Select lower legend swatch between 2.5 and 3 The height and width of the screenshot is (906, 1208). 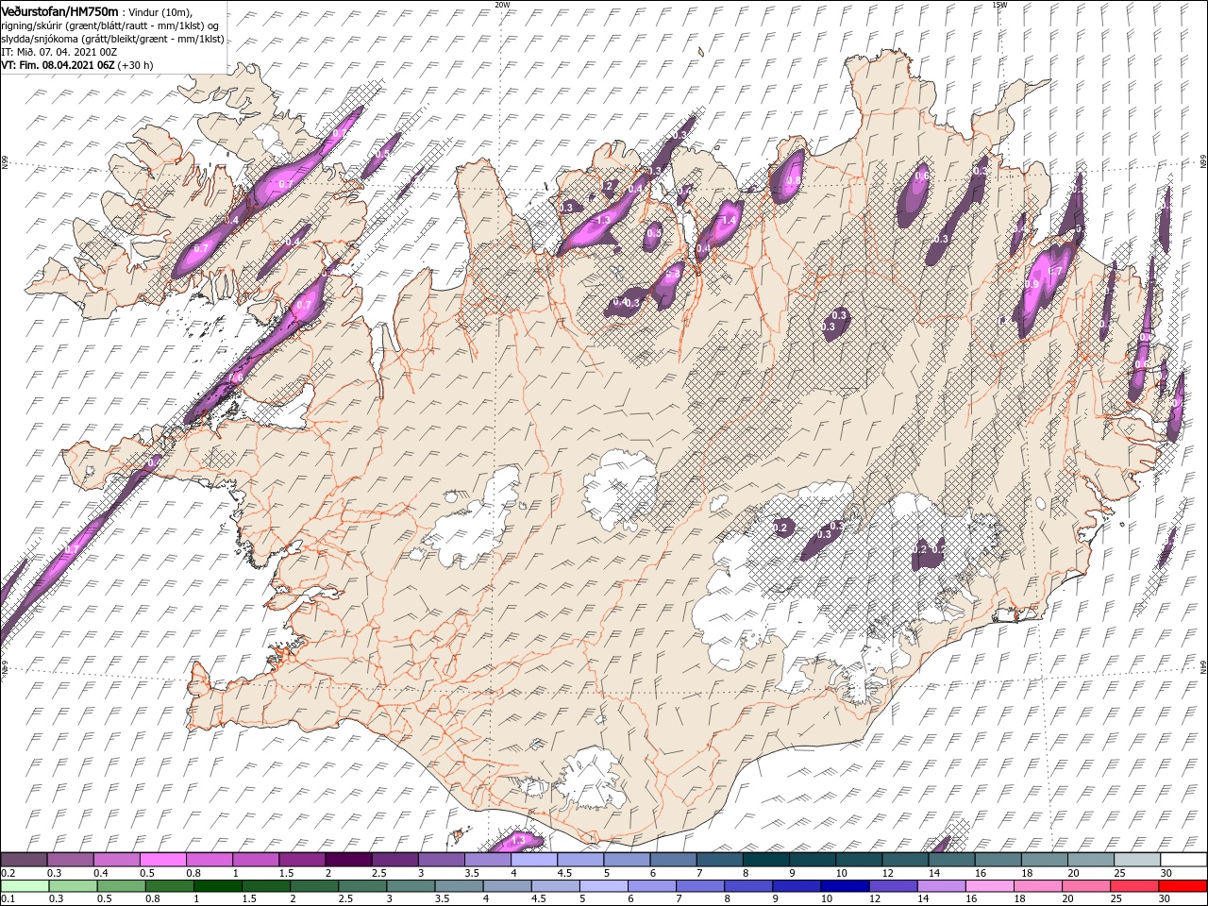(363, 886)
